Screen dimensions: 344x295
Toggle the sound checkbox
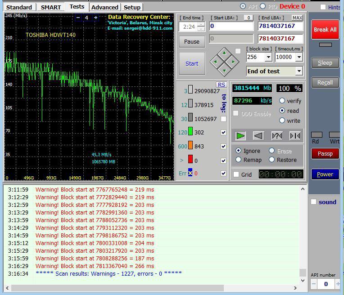[x=314, y=202]
